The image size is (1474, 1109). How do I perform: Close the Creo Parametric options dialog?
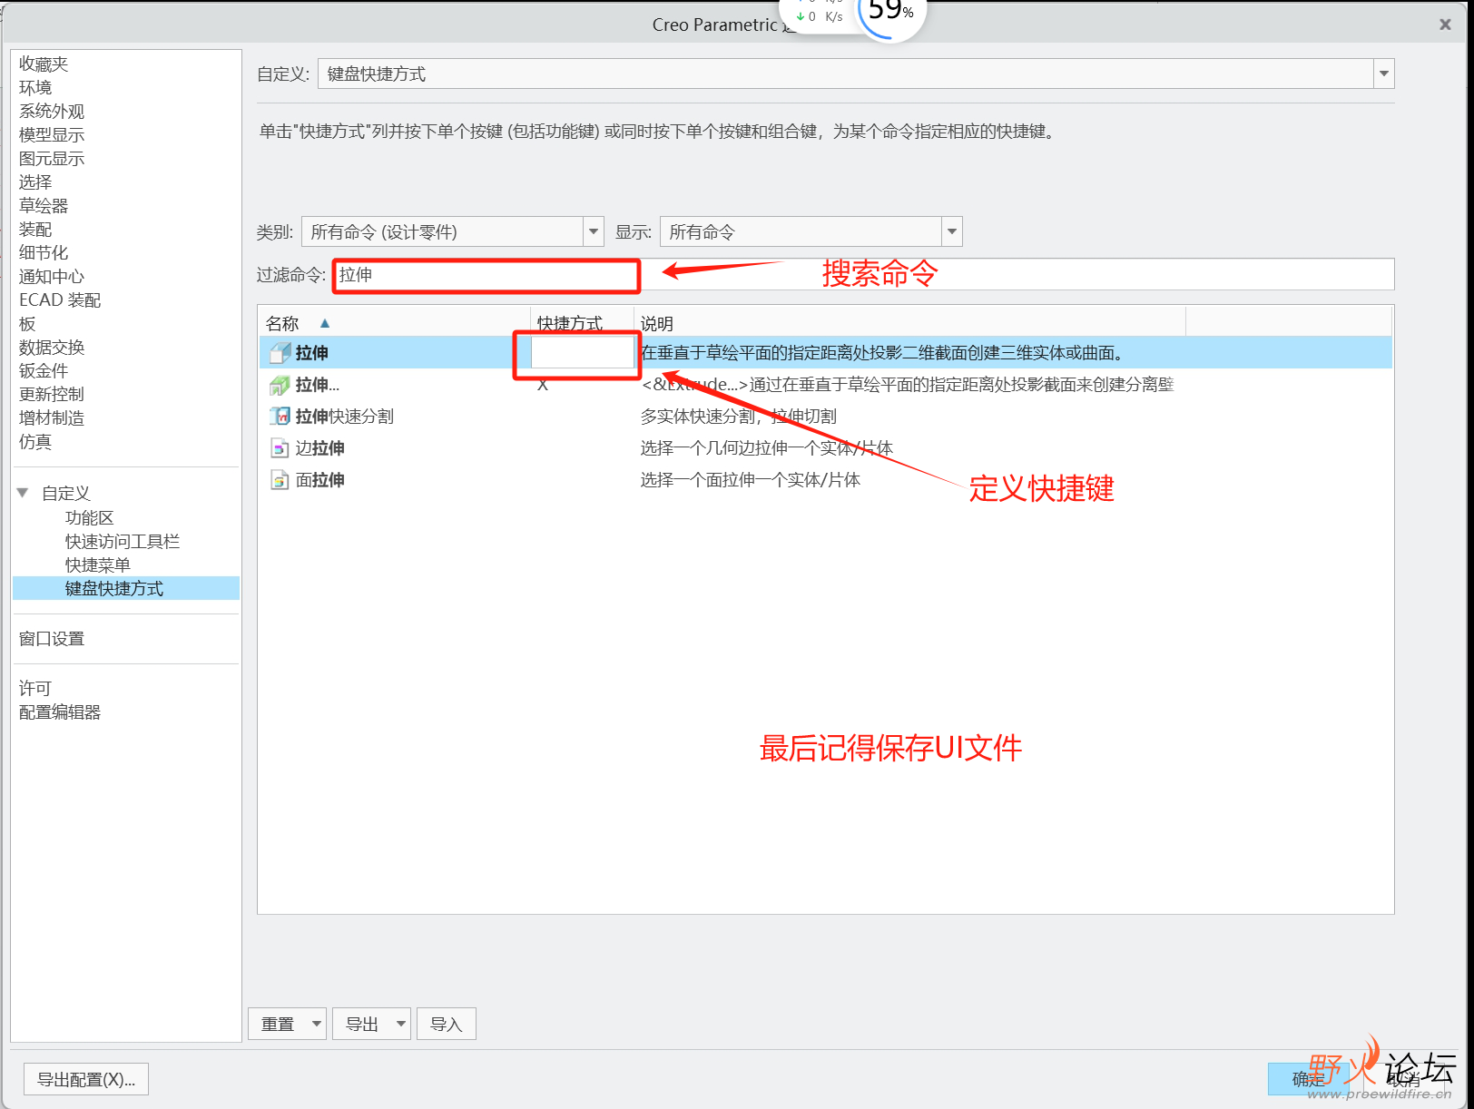point(1445,25)
